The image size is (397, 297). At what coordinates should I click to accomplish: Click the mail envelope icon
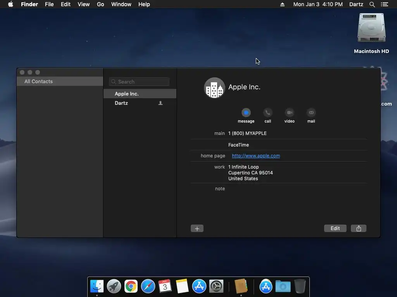[311, 113]
